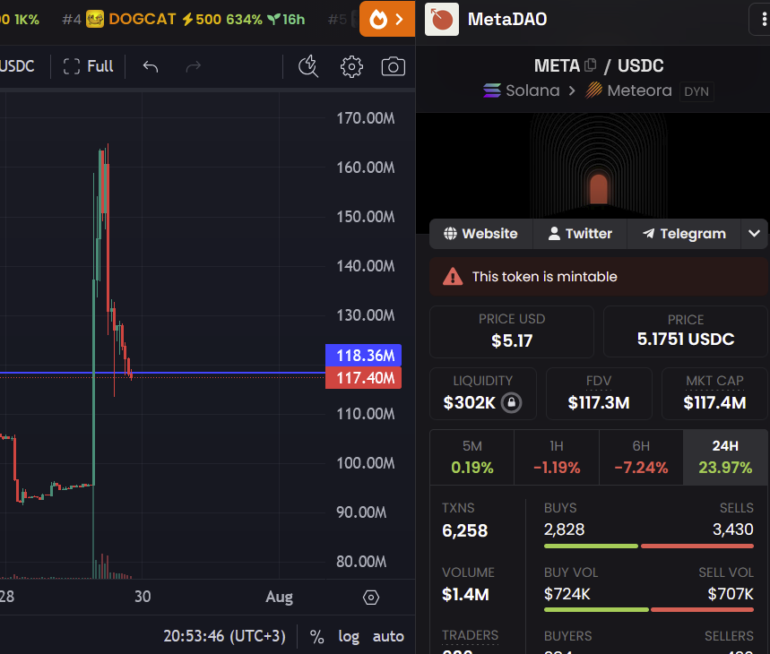Click the go-to-date hexagon icon
The height and width of the screenshot is (654, 770).
[x=371, y=597]
